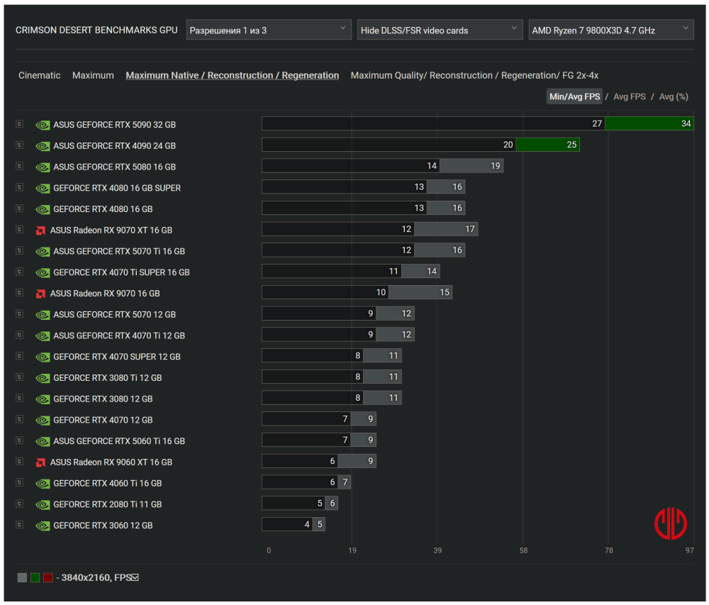Select the Maximum preset tab

coord(93,75)
